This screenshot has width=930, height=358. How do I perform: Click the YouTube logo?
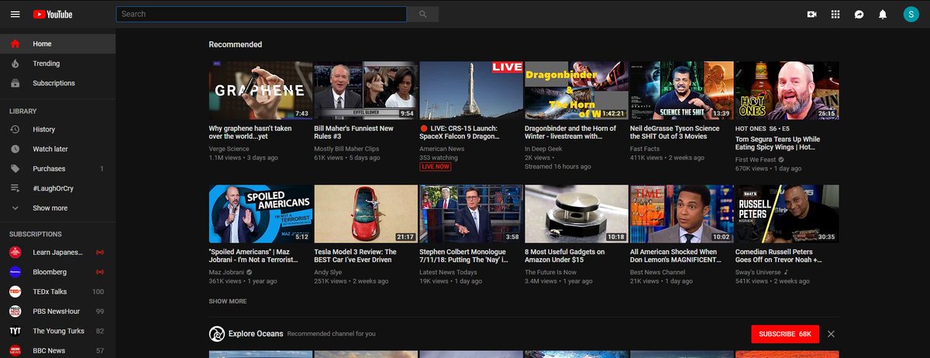52,14
